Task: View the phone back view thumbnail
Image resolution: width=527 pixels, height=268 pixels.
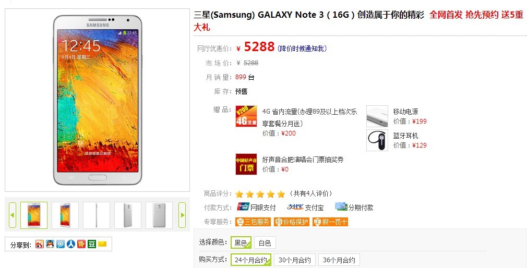Action: coord(159,215)
